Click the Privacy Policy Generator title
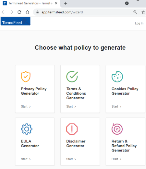This screenshot has height=169, width=146. (34, 91)
